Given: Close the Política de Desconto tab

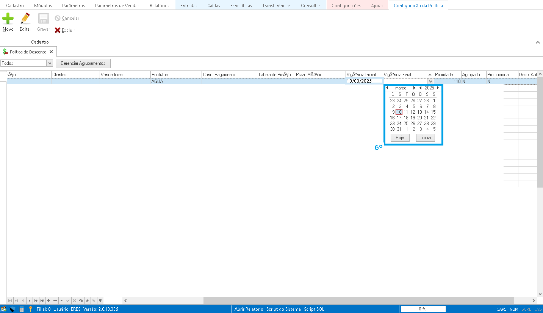Looking at the screenshot, I should click(x=51, y=52).
